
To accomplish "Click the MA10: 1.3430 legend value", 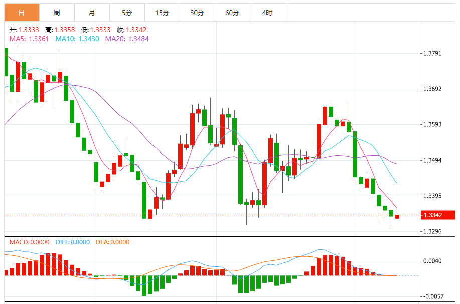I will tap(77, 39).
